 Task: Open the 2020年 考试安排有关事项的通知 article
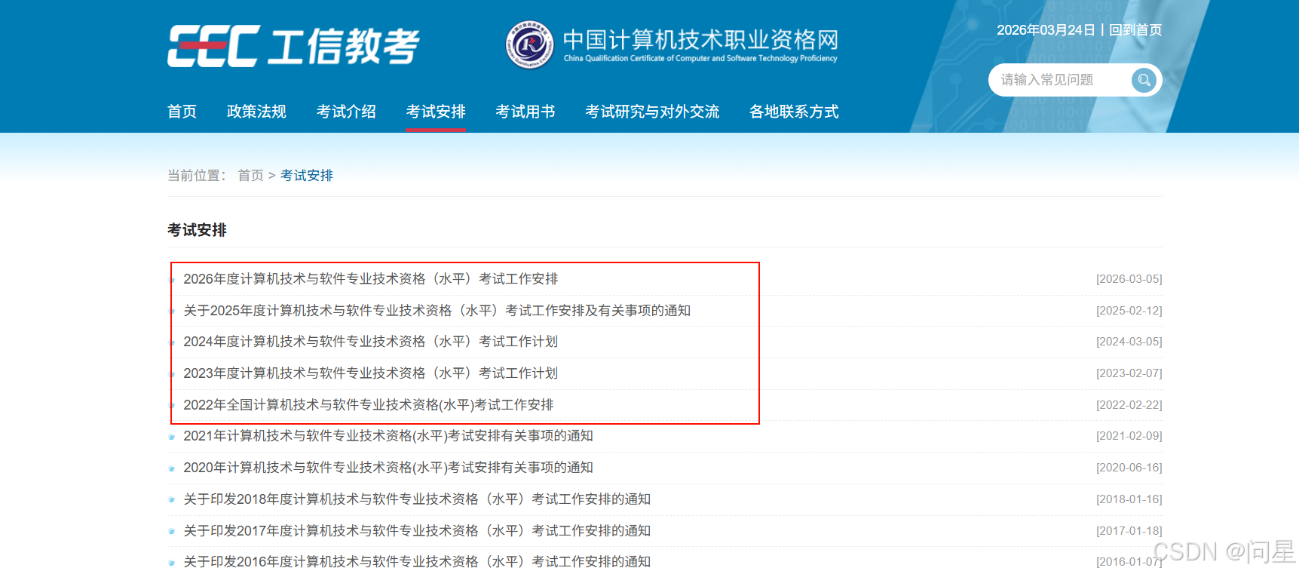click(388, 468)
